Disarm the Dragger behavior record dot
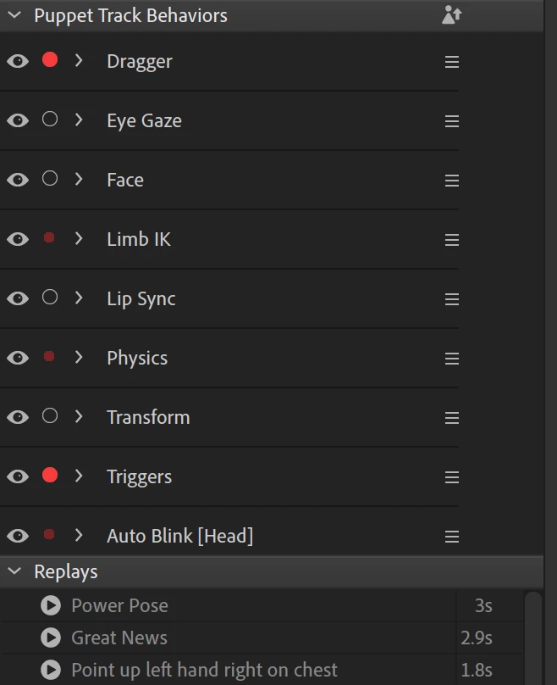 (x=50, y=60)
